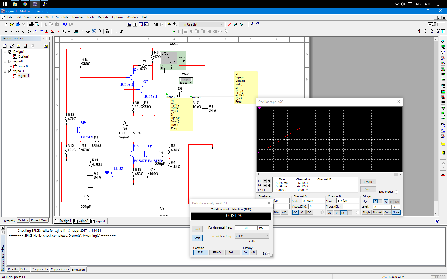Select Ext. trigger radio button

[x=396, y=192]
